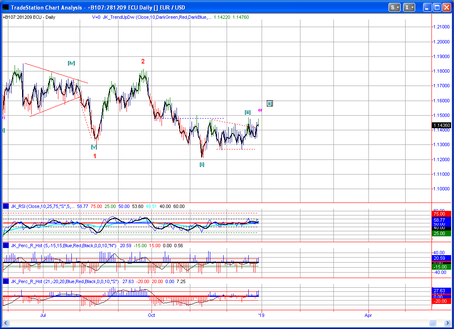This screenshot has width=454, height=329.
Task: Click the left arrow of horizontal scrollbar
Action: [5, 323]
